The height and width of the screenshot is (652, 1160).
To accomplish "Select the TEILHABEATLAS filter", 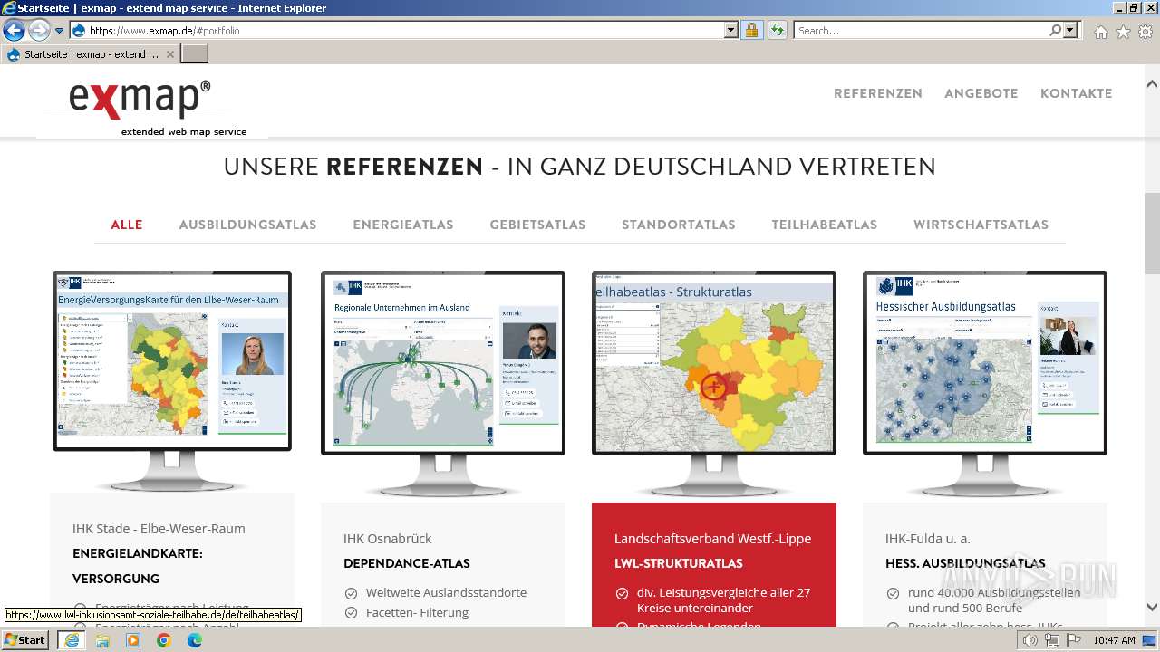I will (x=825, y=225).
